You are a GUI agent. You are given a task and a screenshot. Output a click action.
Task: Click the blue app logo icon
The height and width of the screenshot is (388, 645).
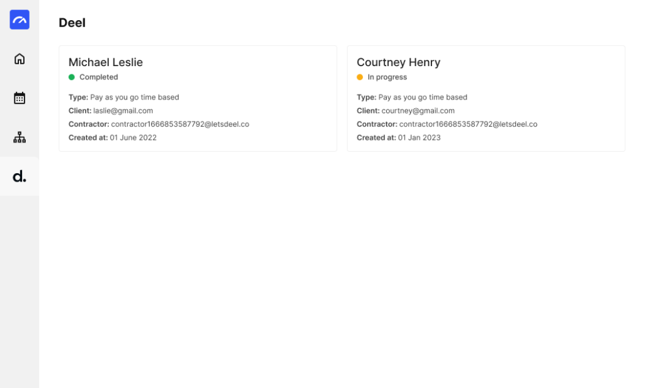(20, 20)
